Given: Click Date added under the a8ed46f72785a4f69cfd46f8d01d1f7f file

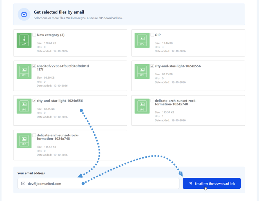Looking at the screenshot, I should [x=52, y=85].
